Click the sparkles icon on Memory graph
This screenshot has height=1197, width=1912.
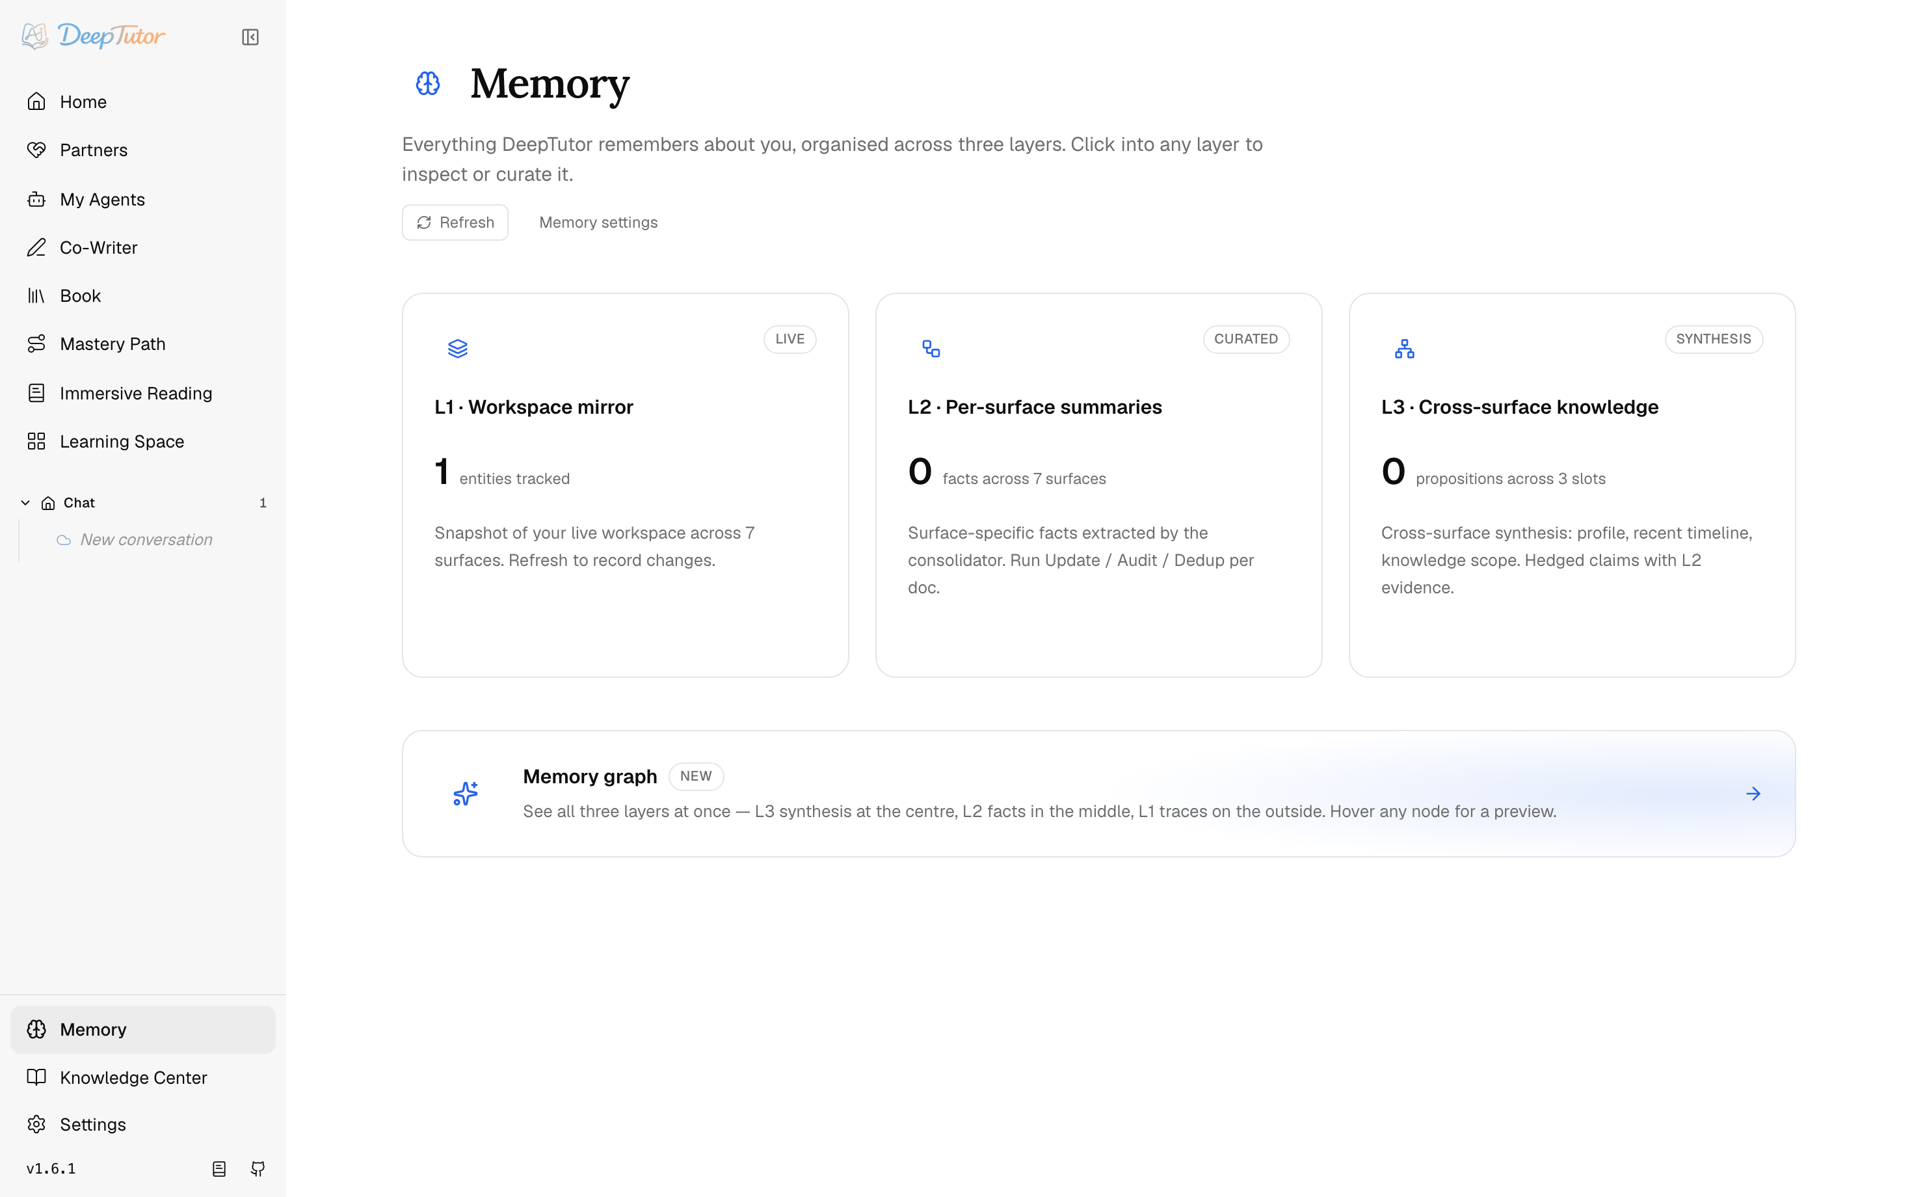pos(466,793)
